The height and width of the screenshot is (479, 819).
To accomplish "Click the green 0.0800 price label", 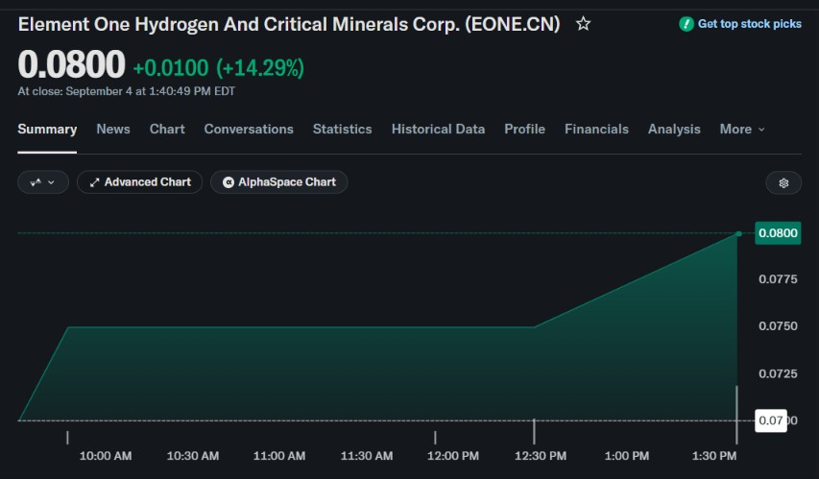I will pos(778,233).
